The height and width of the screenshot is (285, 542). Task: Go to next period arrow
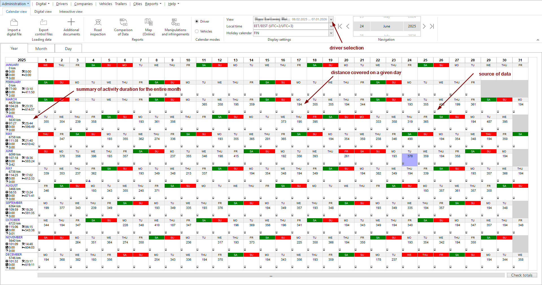tap(424, 26)
